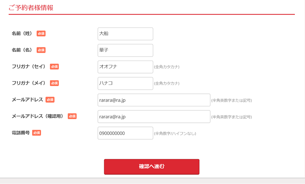The image size is (305, 184).
Task: Click the 必須 badge next to 名前（姓）
Action: (x=41, y=33)
